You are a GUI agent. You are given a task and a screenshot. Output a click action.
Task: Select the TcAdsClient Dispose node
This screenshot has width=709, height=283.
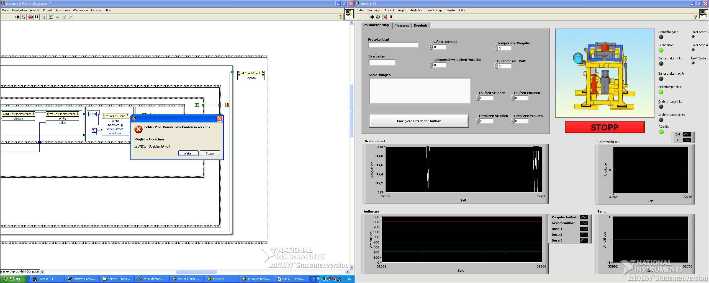point(251,75)
